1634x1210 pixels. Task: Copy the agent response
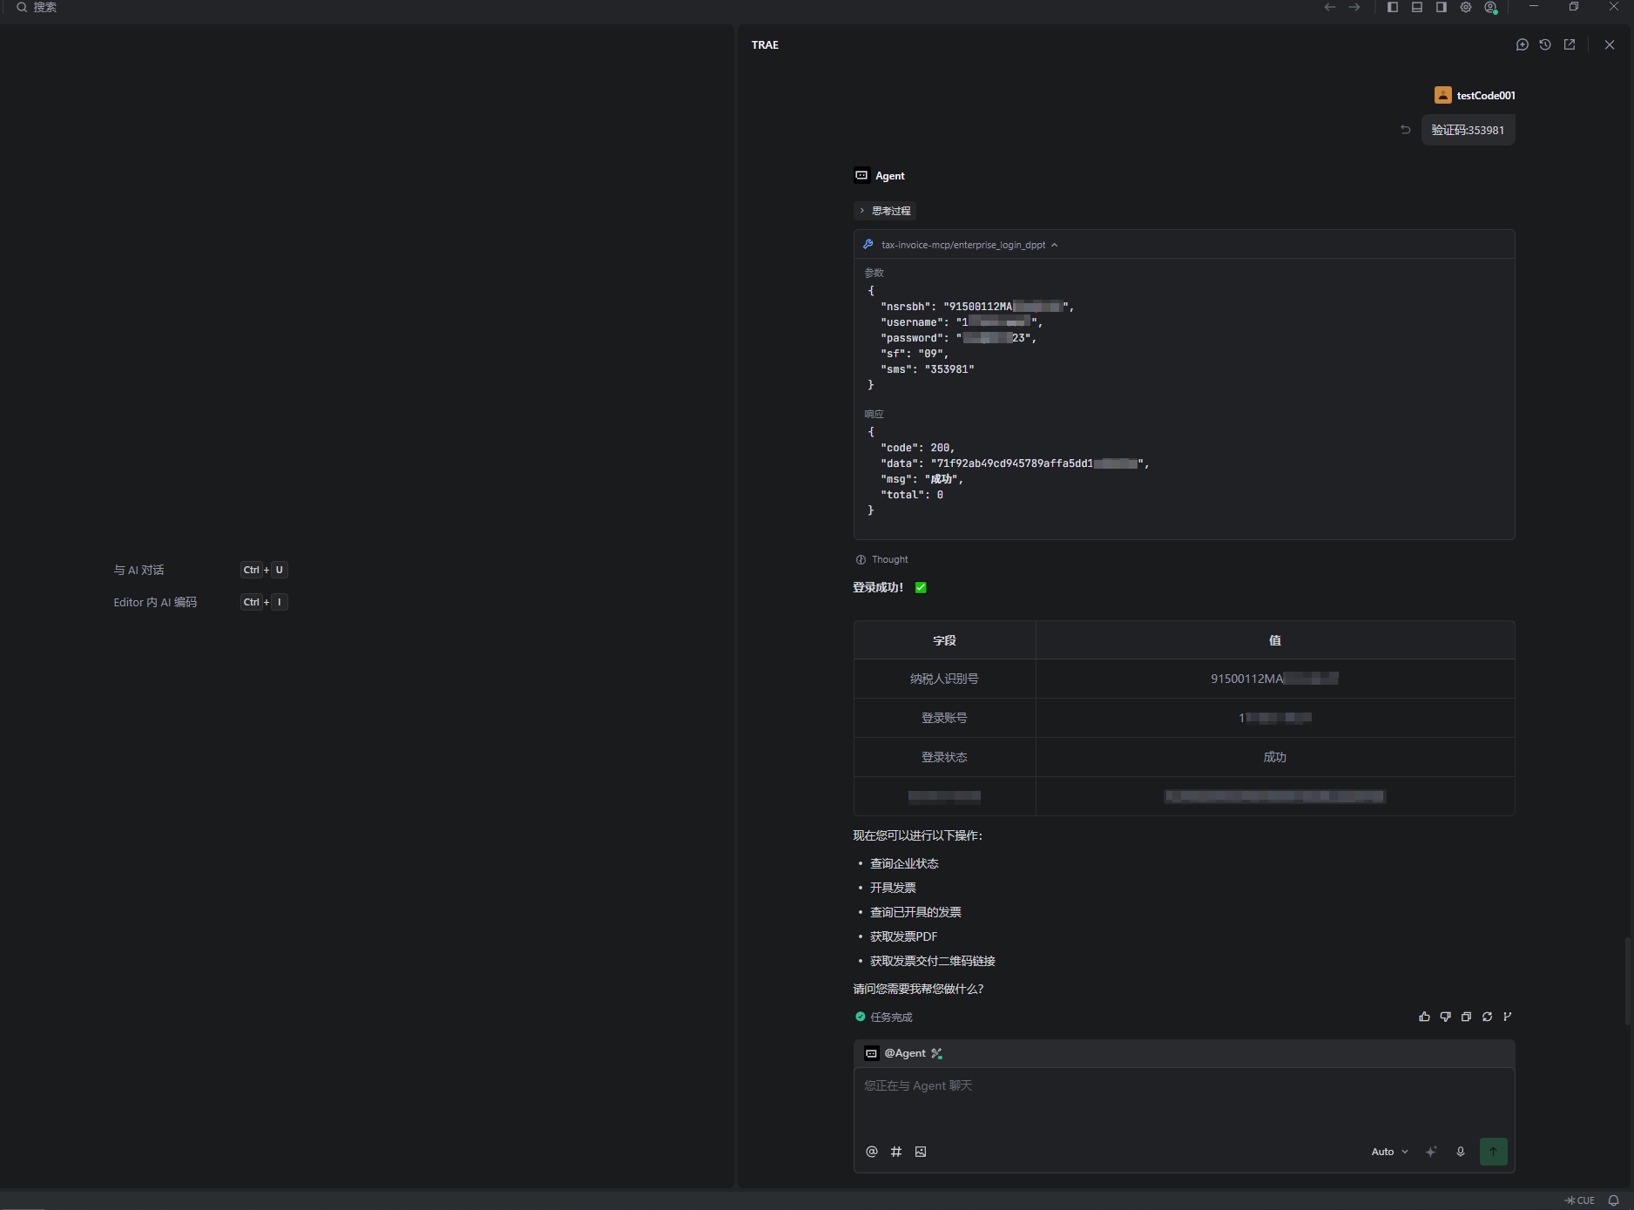[x=1466, y=1017]
